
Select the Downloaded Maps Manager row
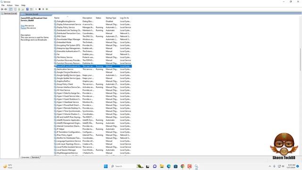92,39
